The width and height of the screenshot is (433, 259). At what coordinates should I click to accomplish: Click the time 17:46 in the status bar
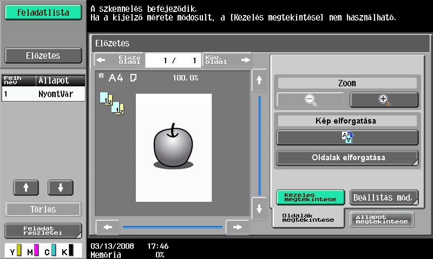[x=158, y=246]
